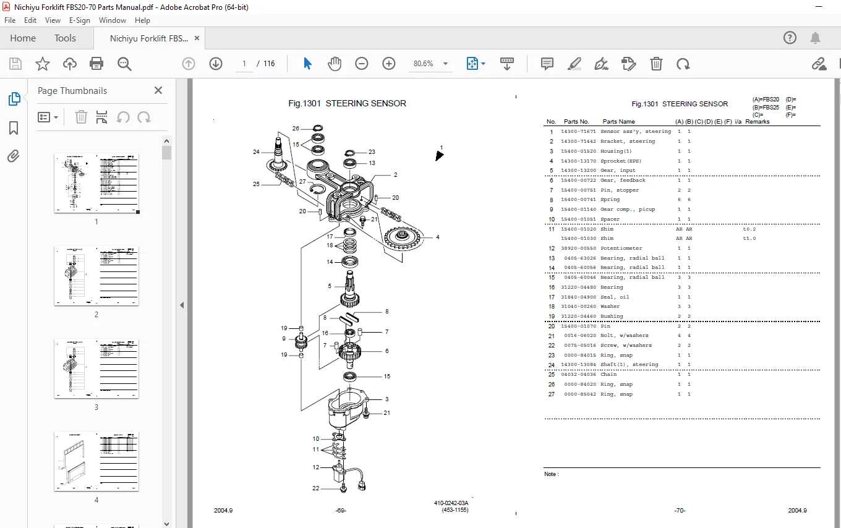Open the View menu

[x=53, y=20]
